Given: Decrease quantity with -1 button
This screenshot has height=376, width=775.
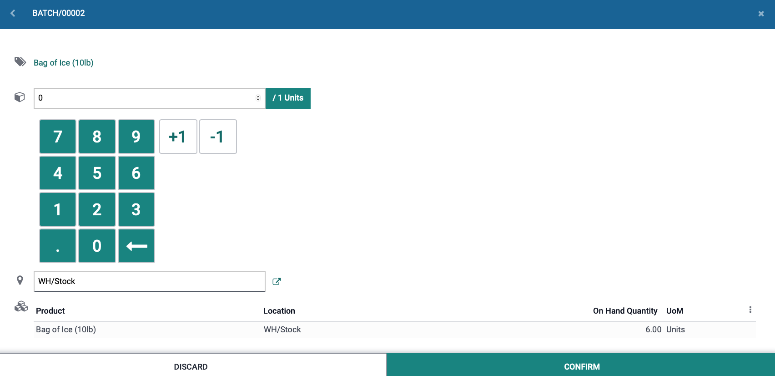Looking at the screenshot, I should 218,137.
